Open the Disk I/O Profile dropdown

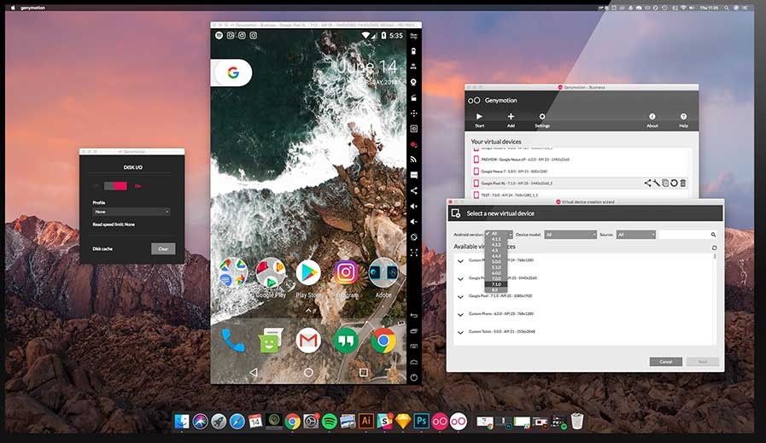132,212
